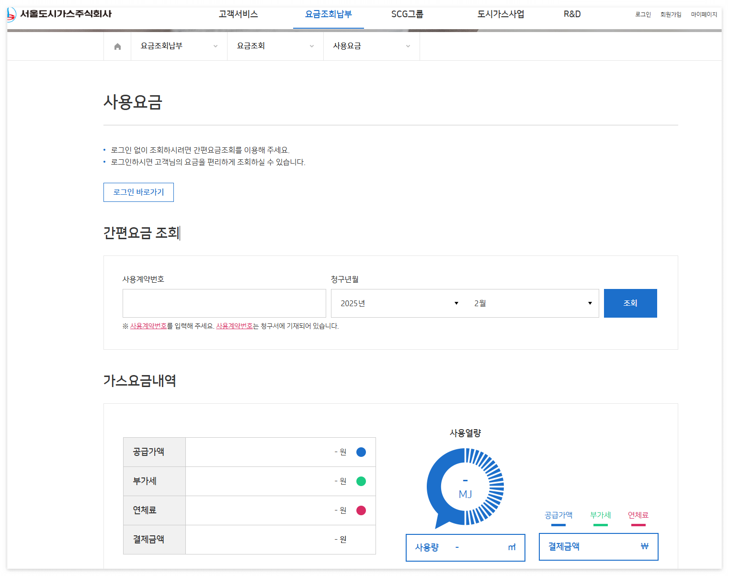Click 공급가액 legend label under chart
This screenshot has width=729, height=576.
point(558,515)
